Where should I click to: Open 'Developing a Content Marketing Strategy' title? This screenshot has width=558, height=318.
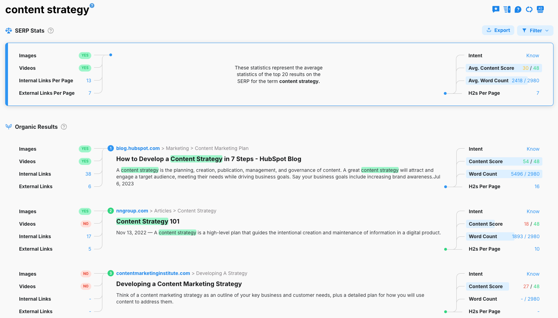click(x=179, y=284)
